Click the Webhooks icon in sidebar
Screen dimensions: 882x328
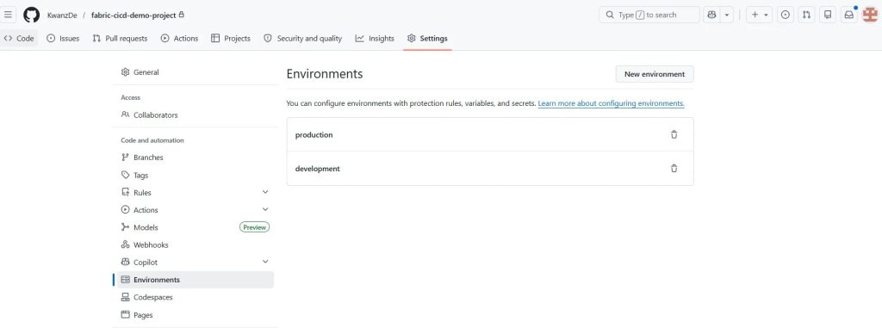coord(125,244)
